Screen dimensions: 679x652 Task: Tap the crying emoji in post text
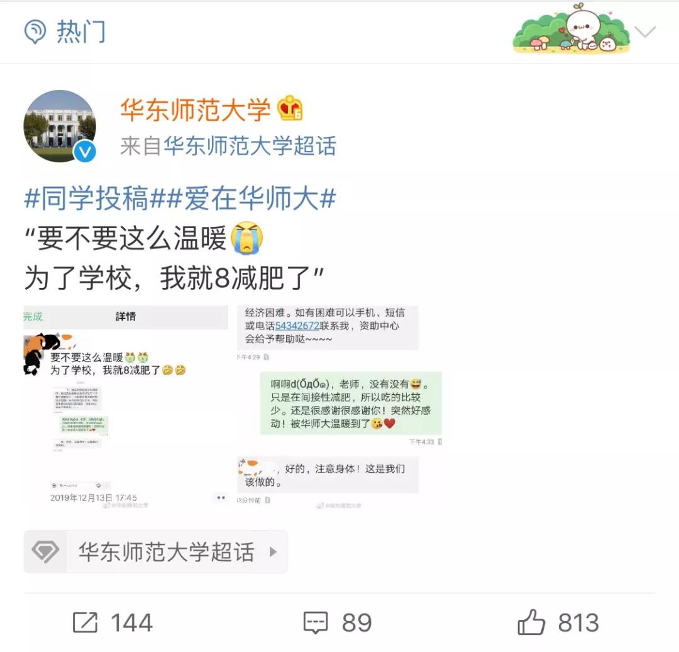[x=247, y=238]
